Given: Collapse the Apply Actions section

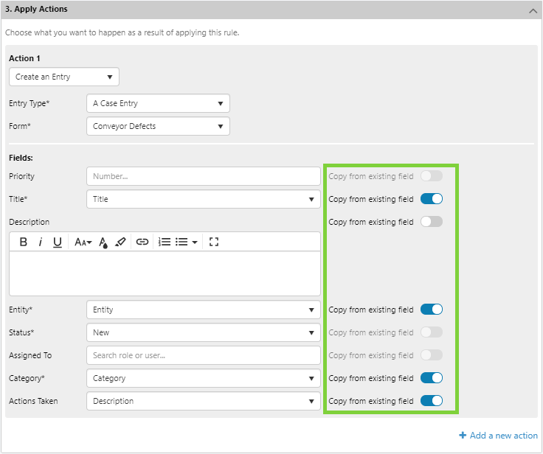Looking at the screenshot, I should click(533, 10).
